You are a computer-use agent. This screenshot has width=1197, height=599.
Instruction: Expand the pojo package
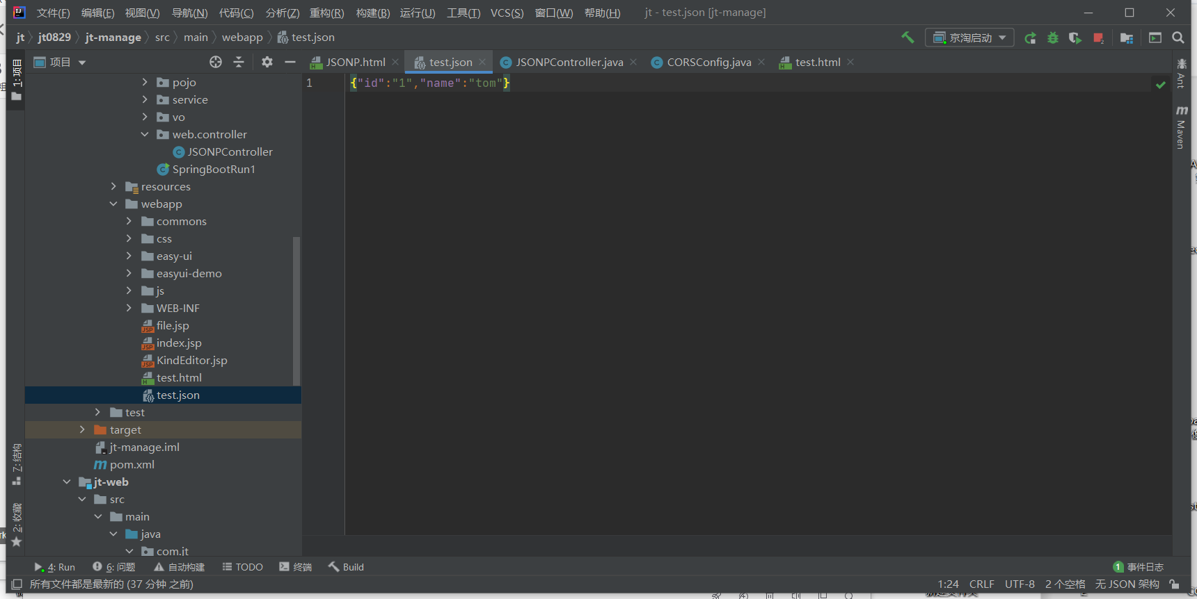tap(145, 82)
